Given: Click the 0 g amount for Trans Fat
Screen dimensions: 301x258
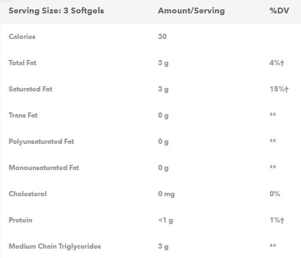Looking at the screenshot, I should [163, 115].
